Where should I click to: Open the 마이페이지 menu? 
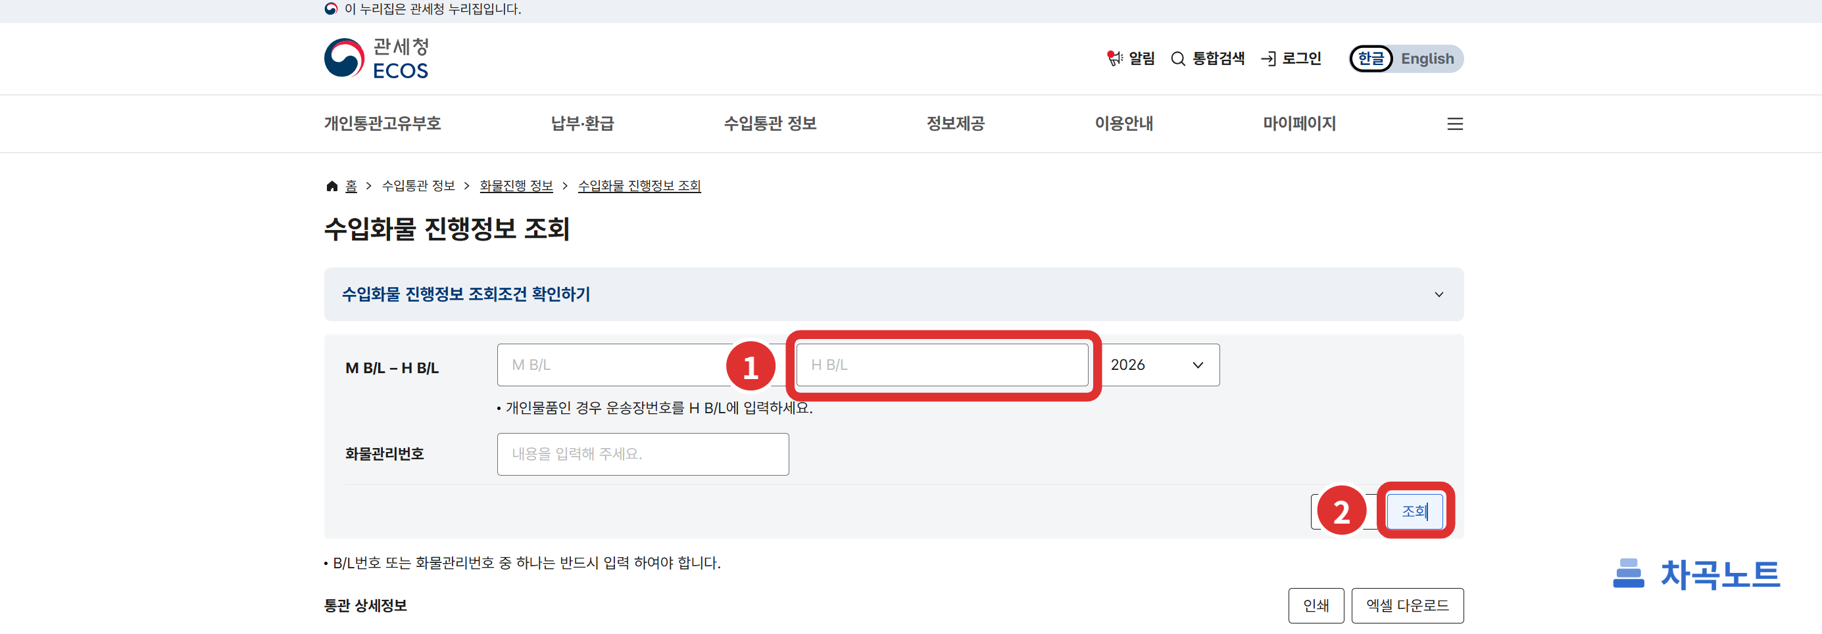pyautogui.click(x=1299, y=124)
